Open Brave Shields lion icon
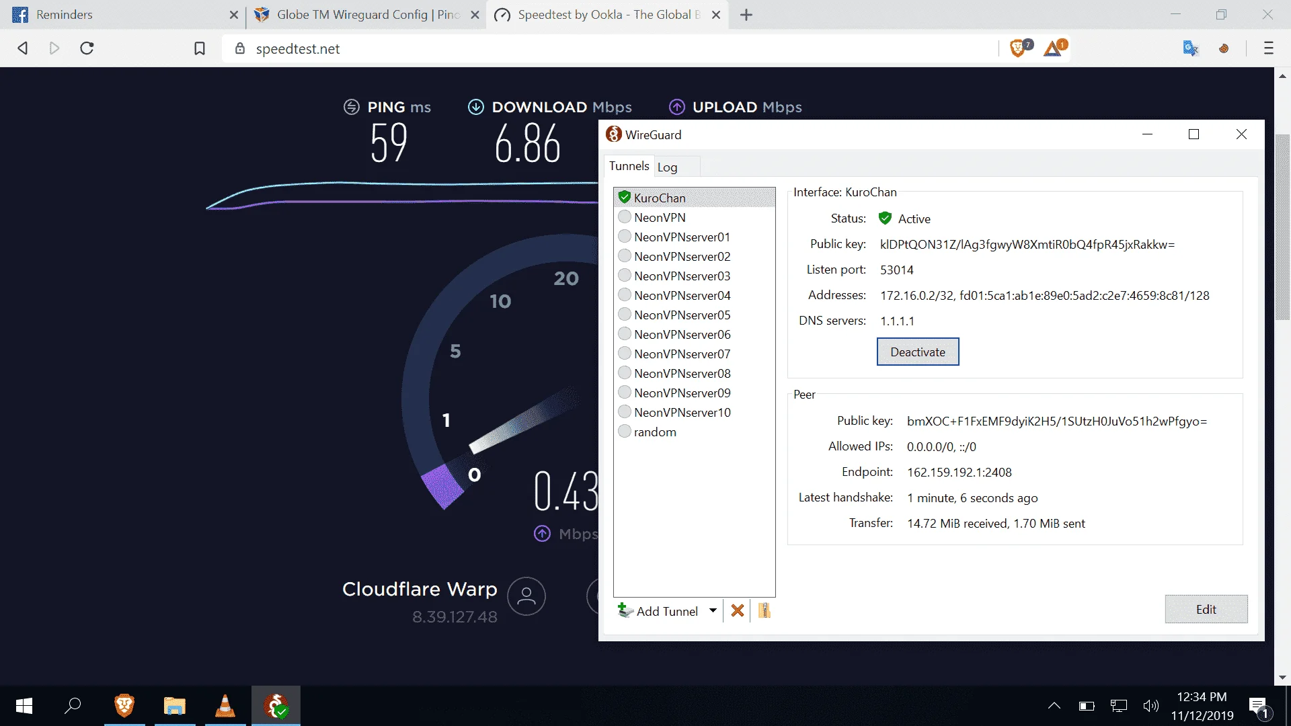 point(1019,48)
